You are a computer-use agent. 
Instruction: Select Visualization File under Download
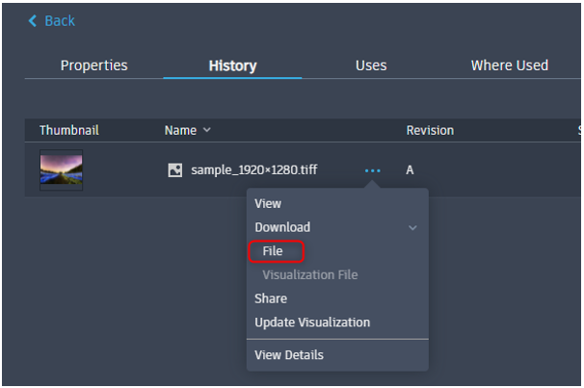pyautogui.click(x=310, y=275)
